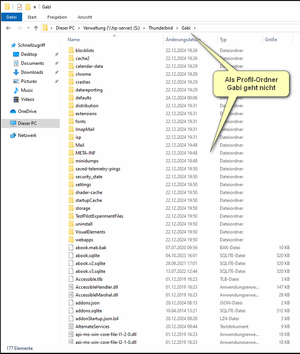Expand chevron after Gabi in the address bar

click(x=195, y=28)
